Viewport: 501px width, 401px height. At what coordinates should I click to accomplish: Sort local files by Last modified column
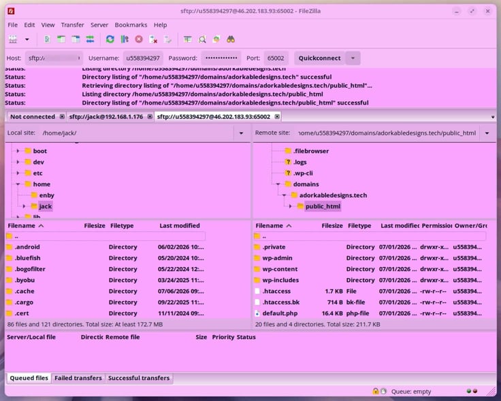pyautogui.click(x=180, y=226)
